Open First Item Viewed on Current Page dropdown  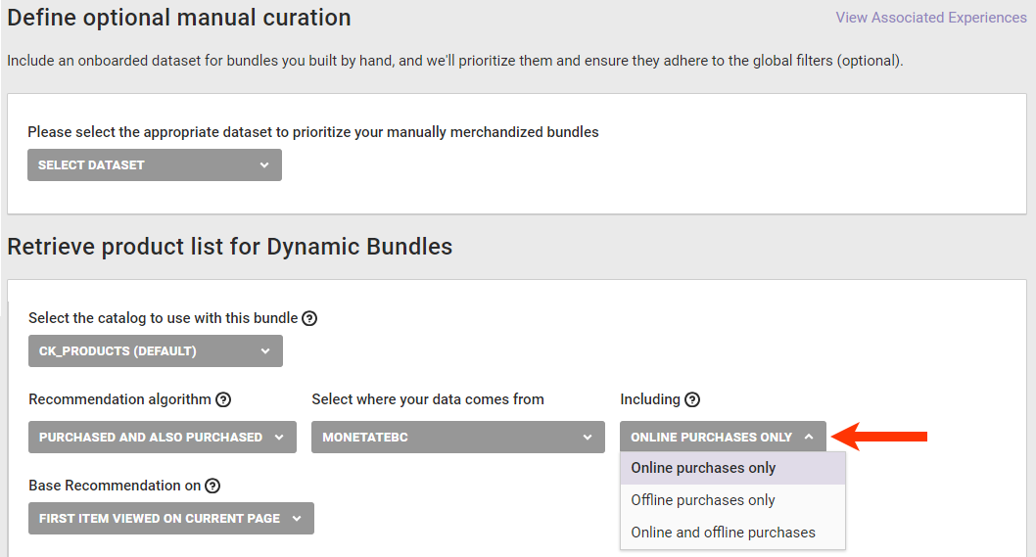coord(170,519)
